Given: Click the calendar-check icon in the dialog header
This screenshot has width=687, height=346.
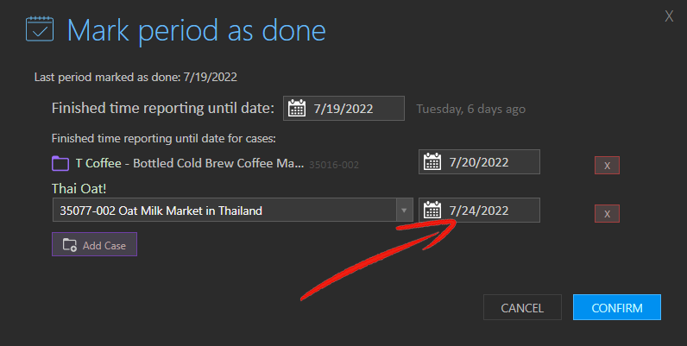Looking at the screenshot, I should 40,29.
